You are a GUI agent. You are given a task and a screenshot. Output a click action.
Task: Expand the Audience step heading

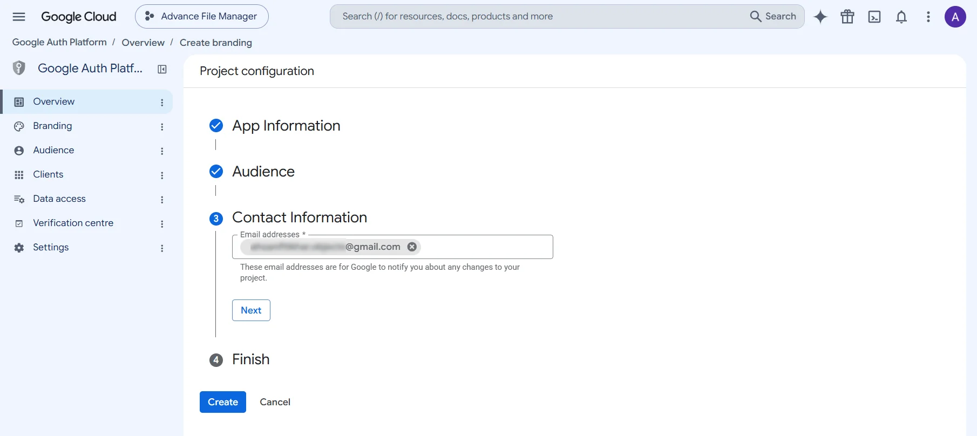tap(263, 172)
